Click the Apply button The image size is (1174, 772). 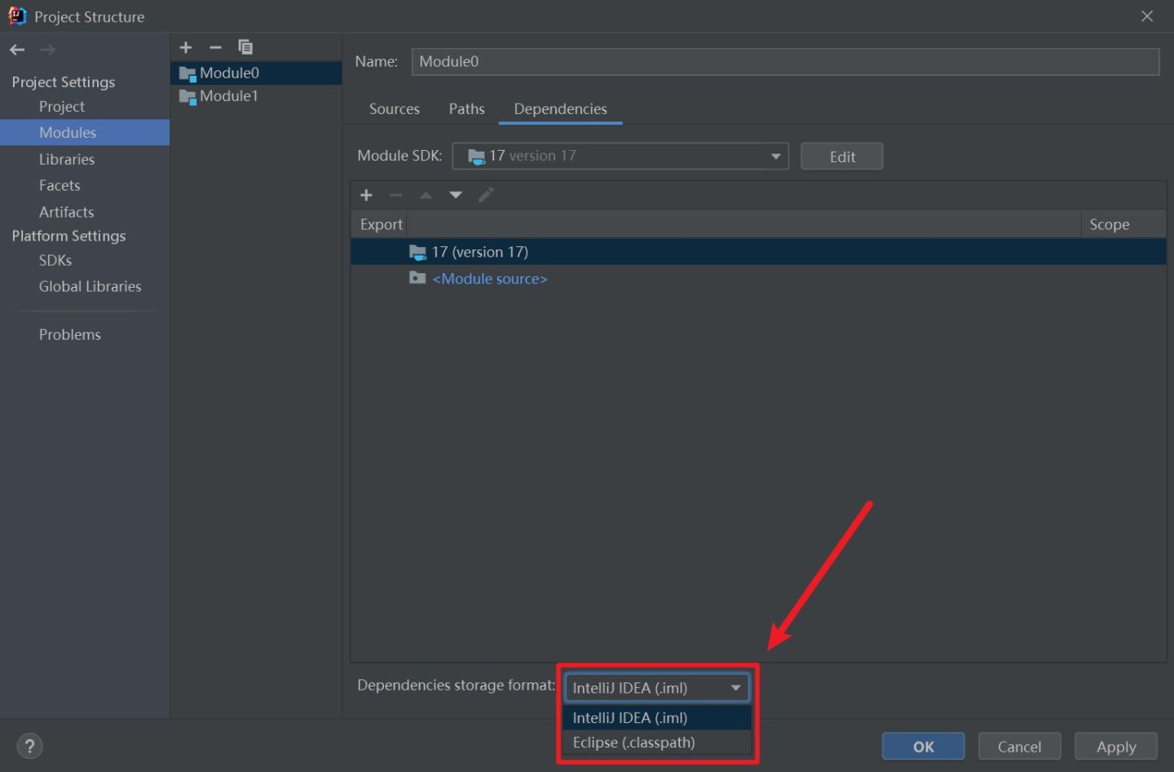1116,747
